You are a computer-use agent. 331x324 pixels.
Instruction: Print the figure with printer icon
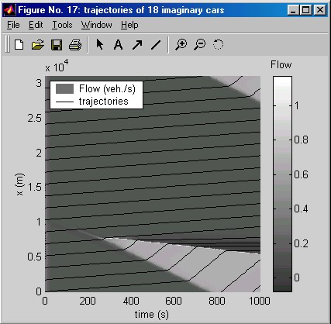point(75,45)
